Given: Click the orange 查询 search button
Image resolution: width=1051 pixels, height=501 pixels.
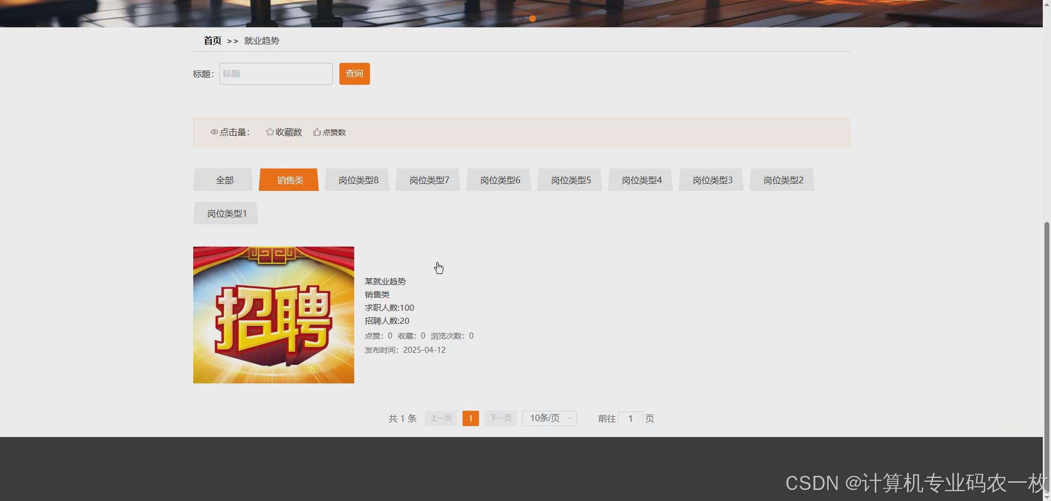Looking at the screenshot, I should [x=354, y=73].
